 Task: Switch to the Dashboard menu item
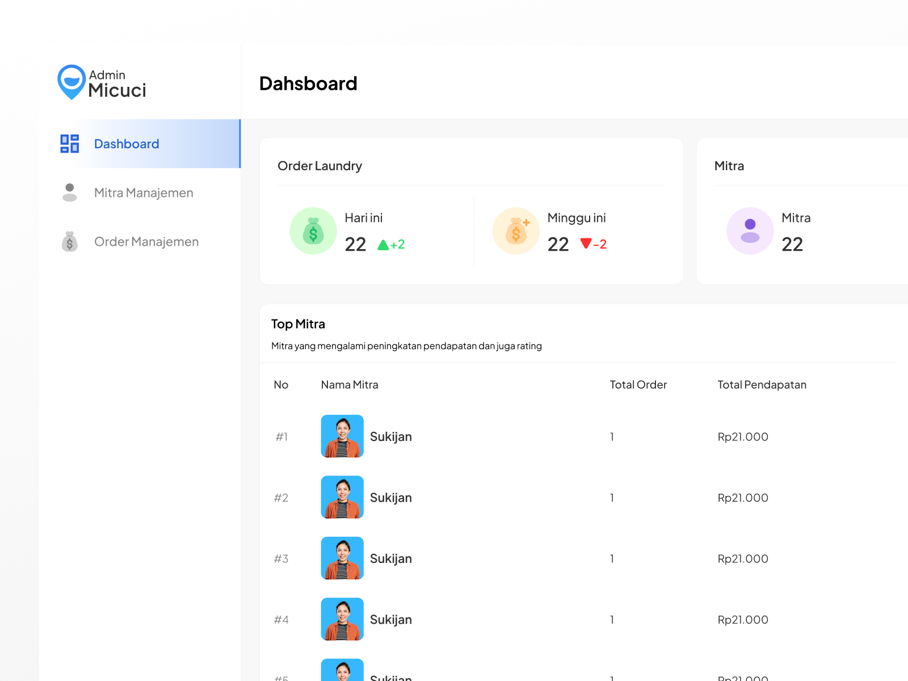click(127, 144)
